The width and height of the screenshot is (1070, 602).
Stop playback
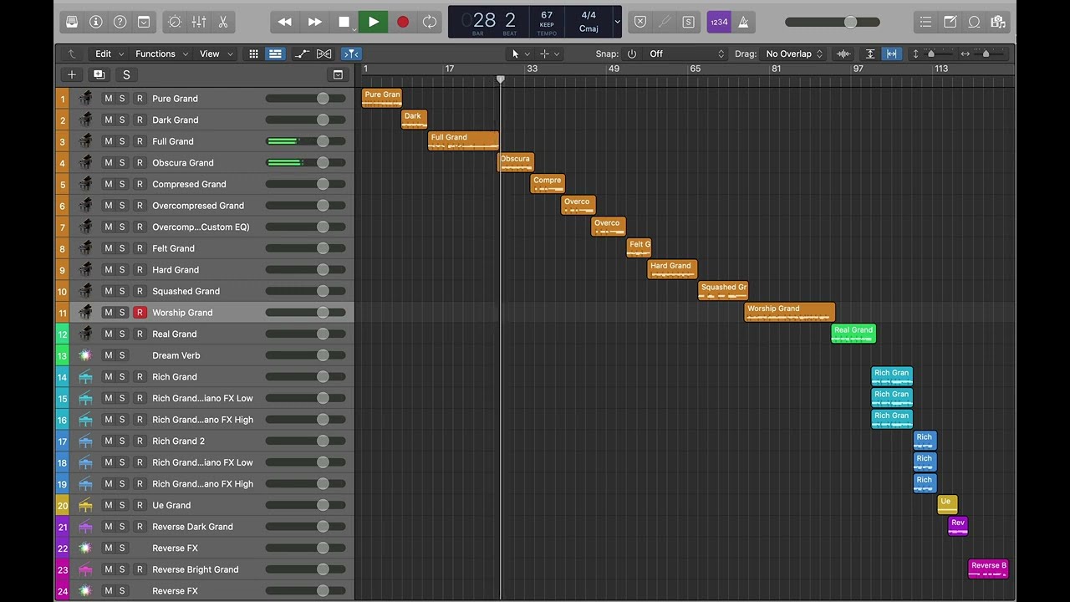coord(344,22)
